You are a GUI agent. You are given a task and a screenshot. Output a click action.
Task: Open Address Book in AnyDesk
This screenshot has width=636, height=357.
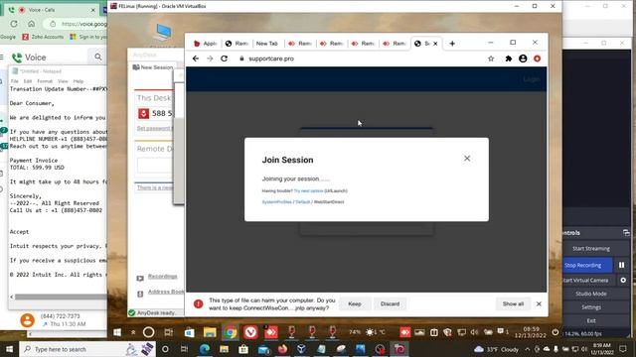pyautogui.click(x=166, y=292)
